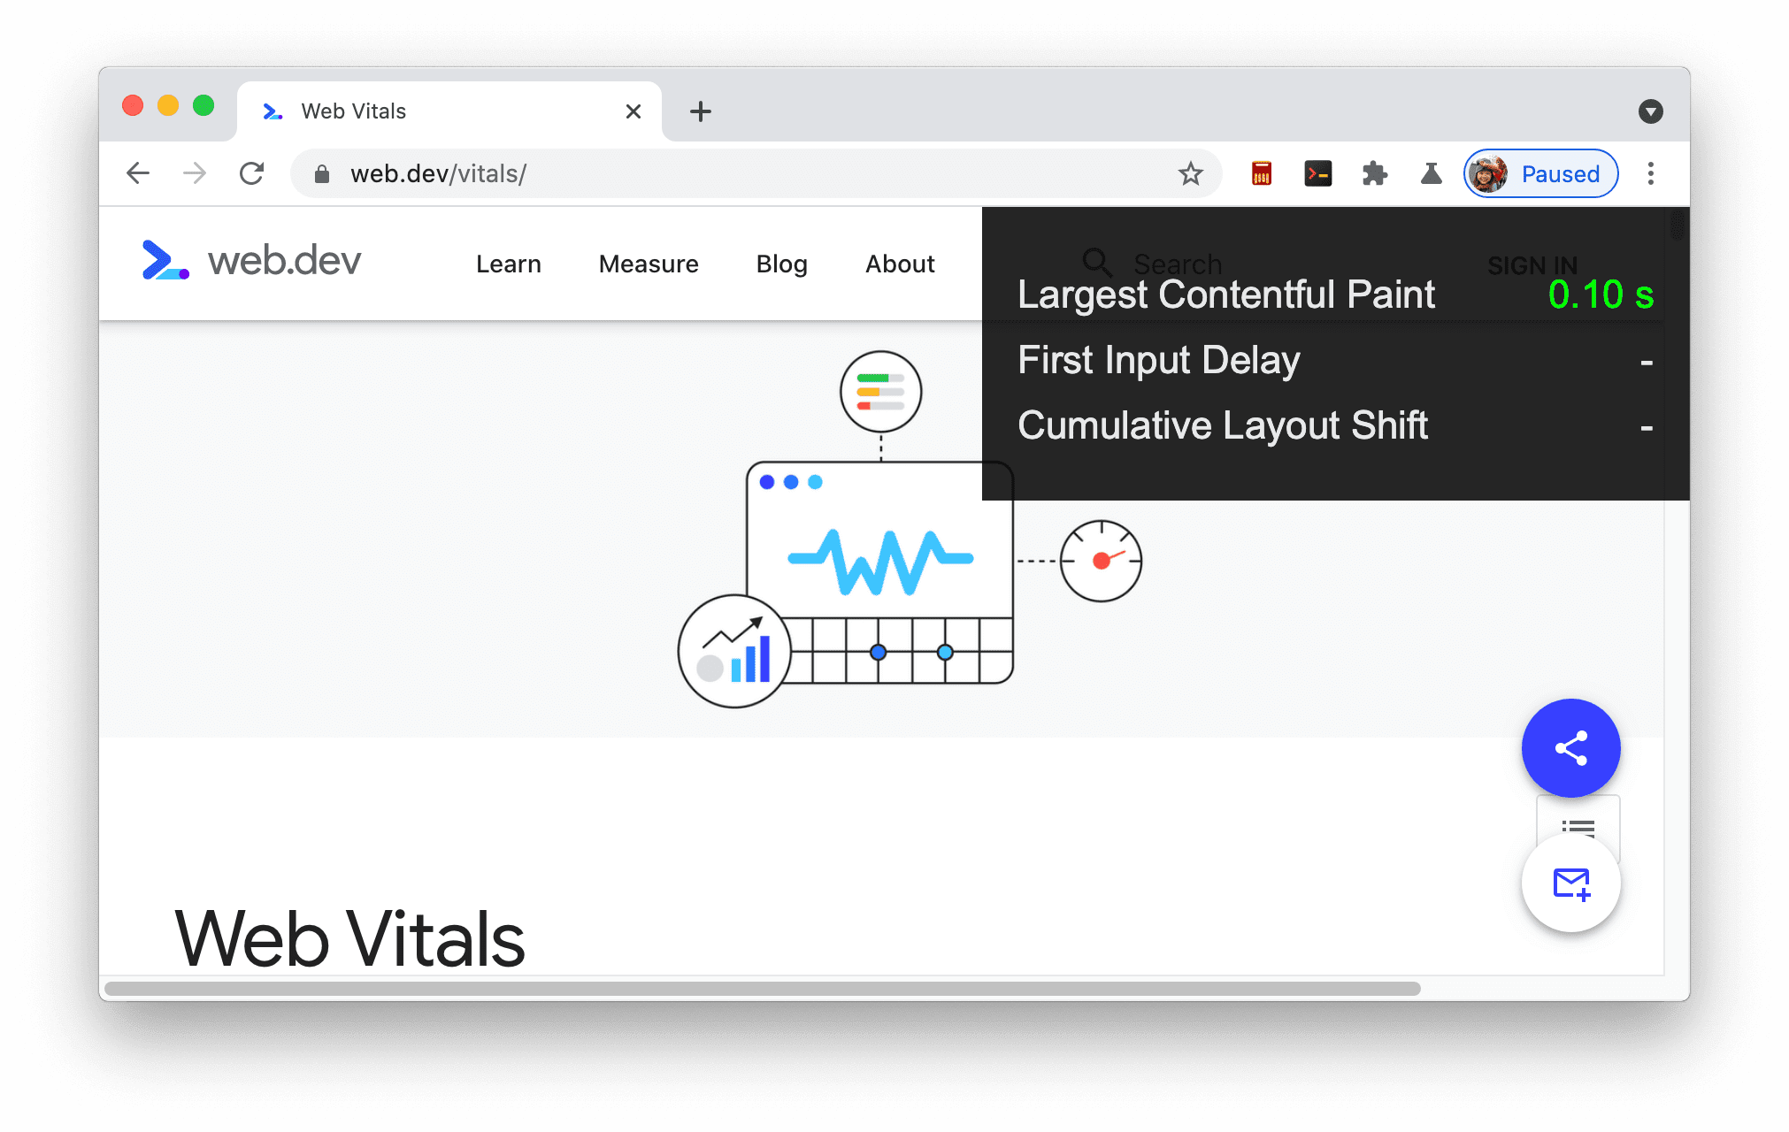Open the Measure menu item
Viewport: 1789px width, 1132px height.
pos(648,264)
